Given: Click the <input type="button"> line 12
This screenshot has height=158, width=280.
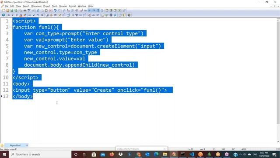Looking at the screenshot, I should pyautogui.click(x=90, y=90).
